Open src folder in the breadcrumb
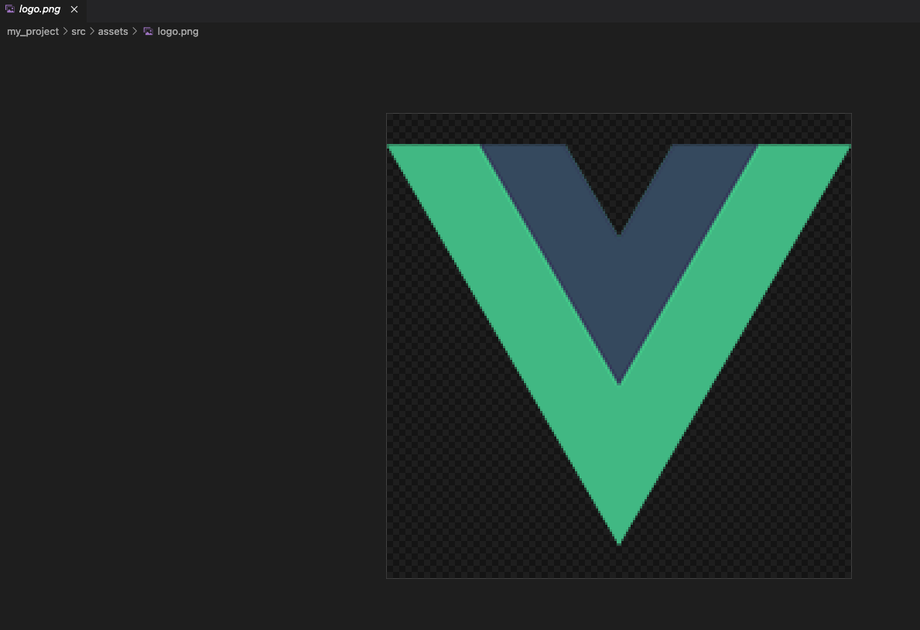This screenshot has width=920, height=630. (78, 32)
